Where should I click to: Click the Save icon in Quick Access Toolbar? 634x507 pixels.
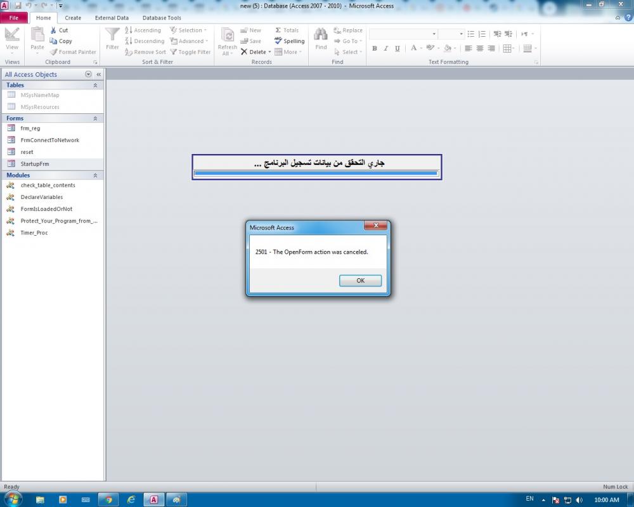pyautogui.click(x=18, y=5)
